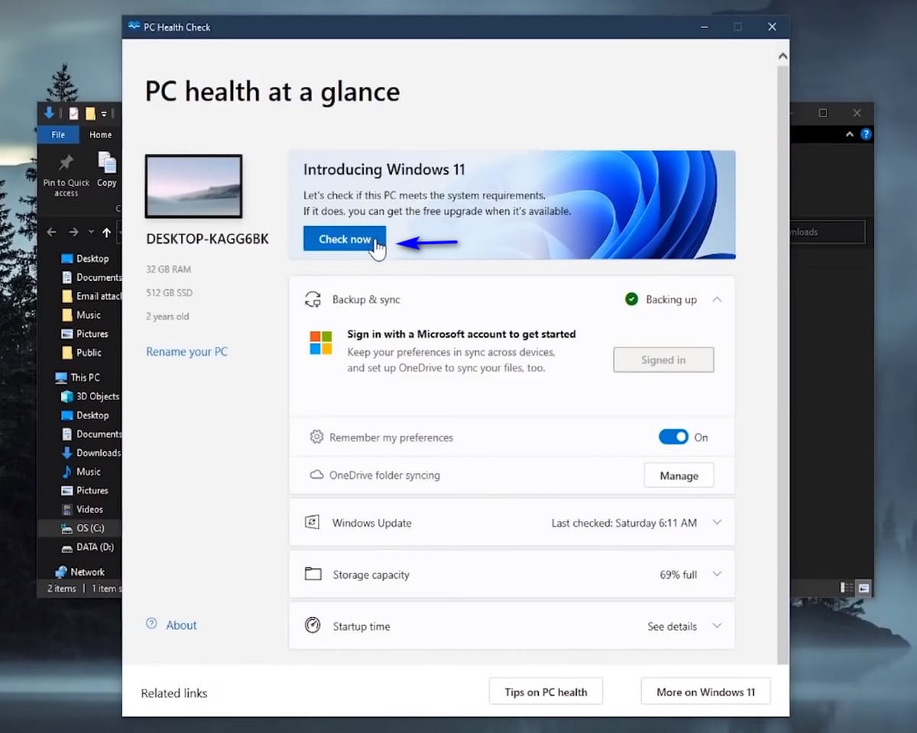Click See details in Startup time row

click(672, 626)
